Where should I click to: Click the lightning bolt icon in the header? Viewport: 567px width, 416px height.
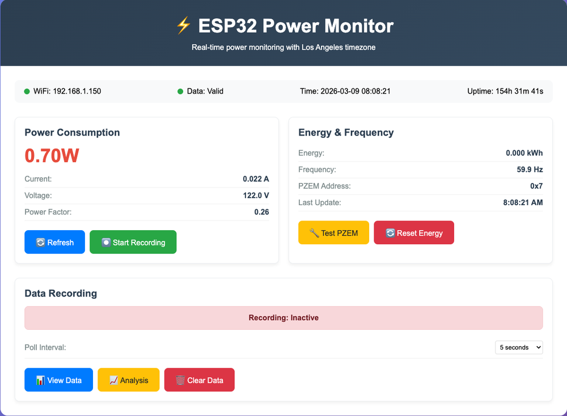click(x=183, y=26)
